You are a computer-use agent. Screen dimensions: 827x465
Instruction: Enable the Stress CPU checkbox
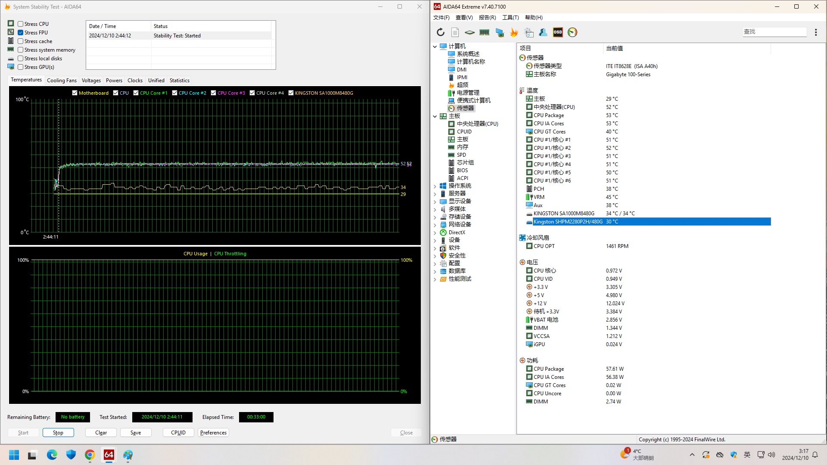[x=20, y=24]
